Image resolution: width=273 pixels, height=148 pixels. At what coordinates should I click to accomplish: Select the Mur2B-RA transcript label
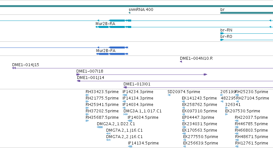click(x=105, y=24)
